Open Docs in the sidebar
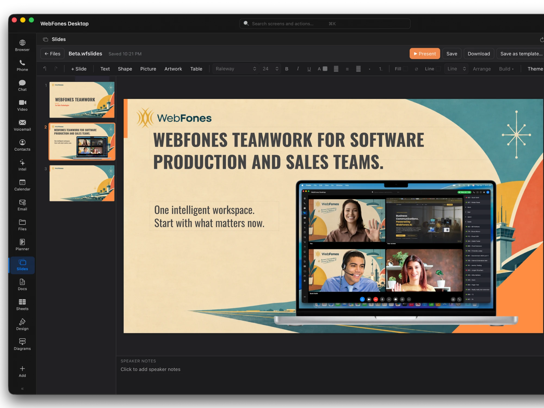The image size is (544, 408). click(22, 285)
